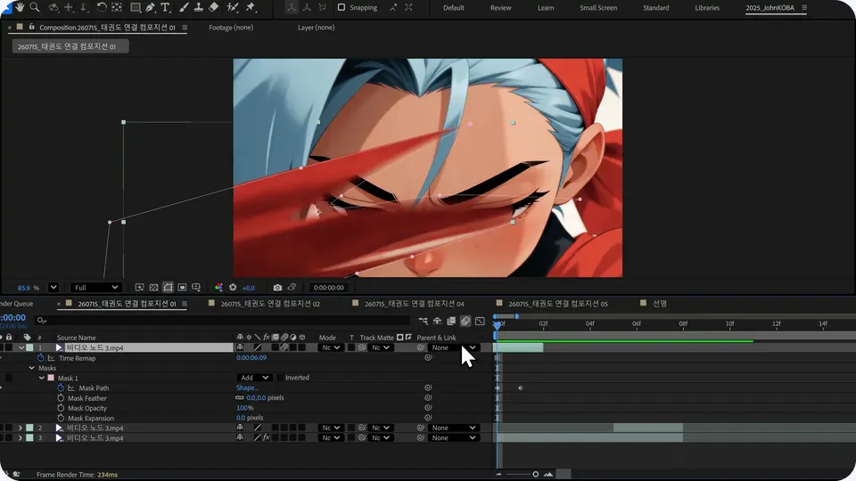Click the Time Remap graph icon
The height and width of the screenshot is (481, 856).
51,358
